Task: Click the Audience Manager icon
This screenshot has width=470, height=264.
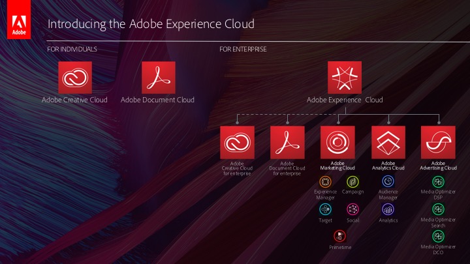Action: coord(388,182)
